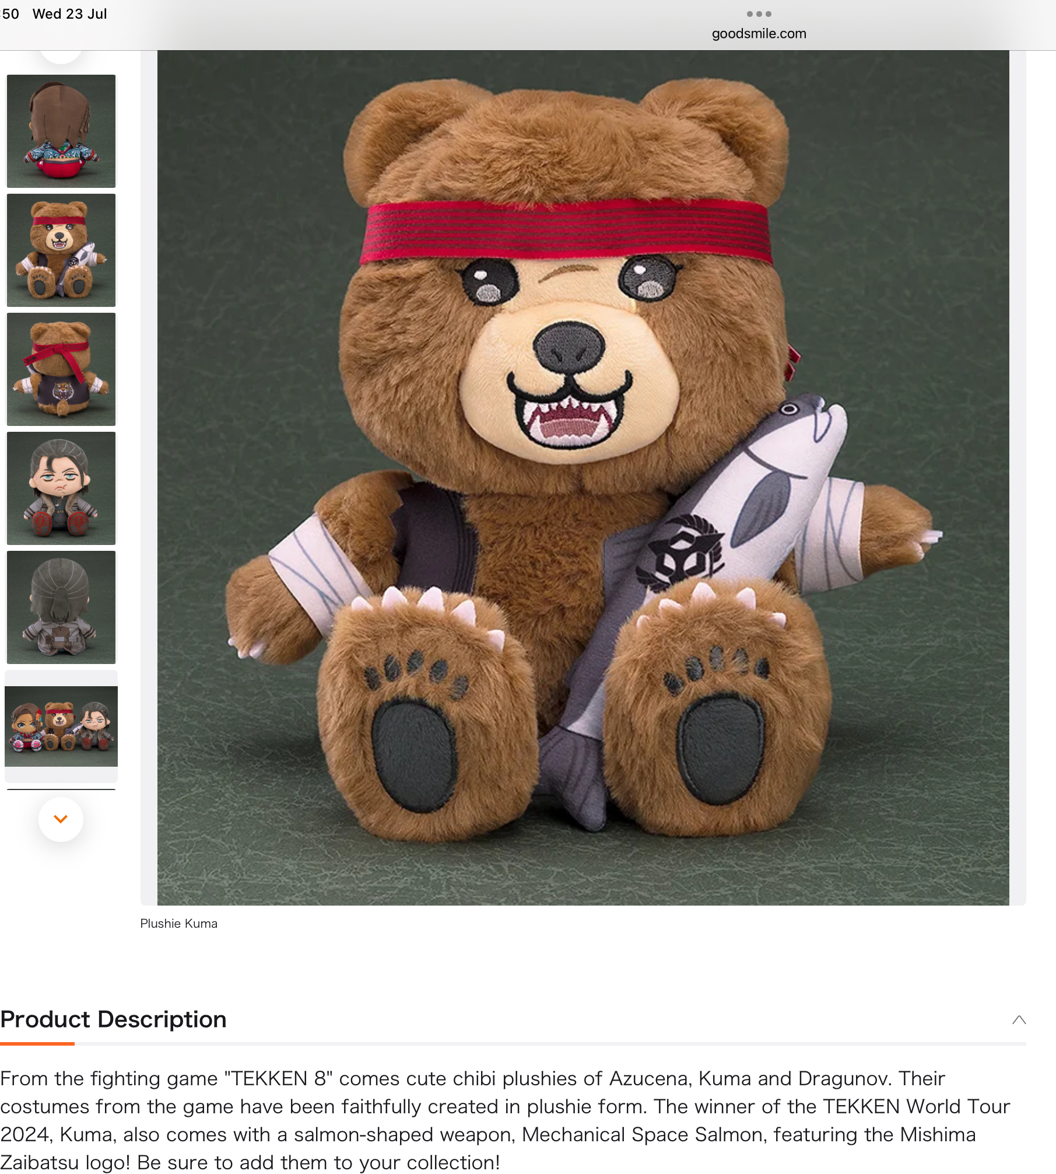
Task: Click the Product Description paragraph text
Action: coord(506,1120)
